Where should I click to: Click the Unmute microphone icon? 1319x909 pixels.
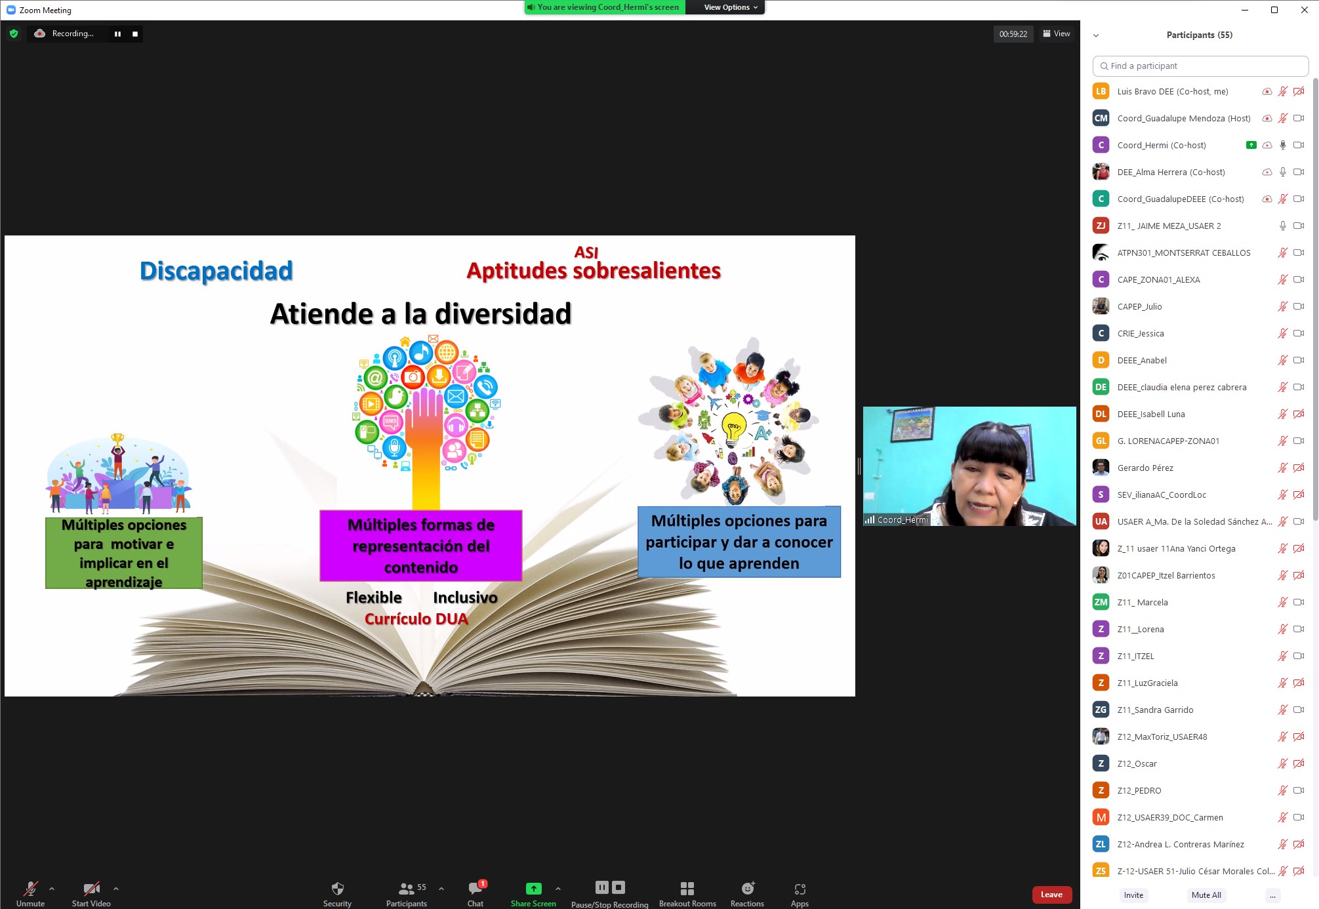(31, 889)
